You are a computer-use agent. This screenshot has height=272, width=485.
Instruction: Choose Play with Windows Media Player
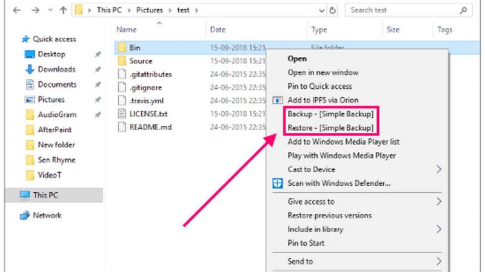(342, 156)
